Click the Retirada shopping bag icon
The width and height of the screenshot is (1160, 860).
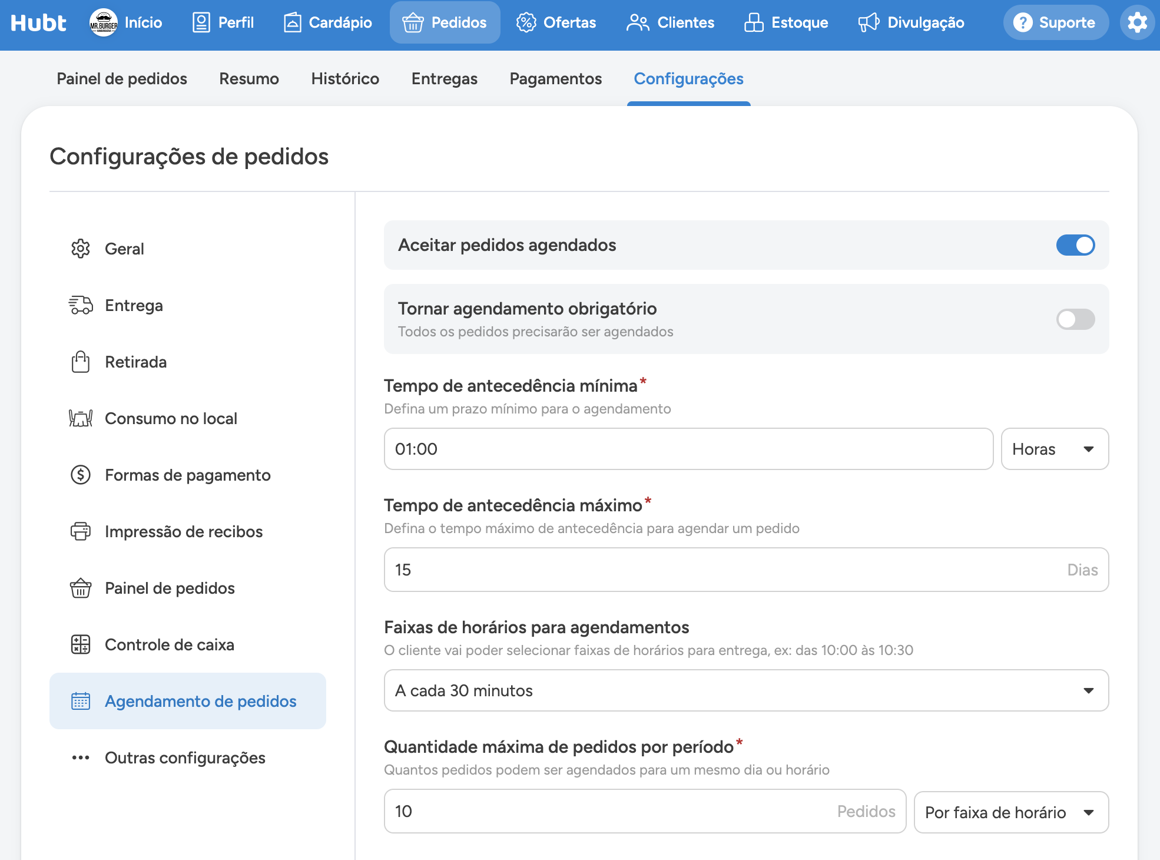tap(81, 362)
